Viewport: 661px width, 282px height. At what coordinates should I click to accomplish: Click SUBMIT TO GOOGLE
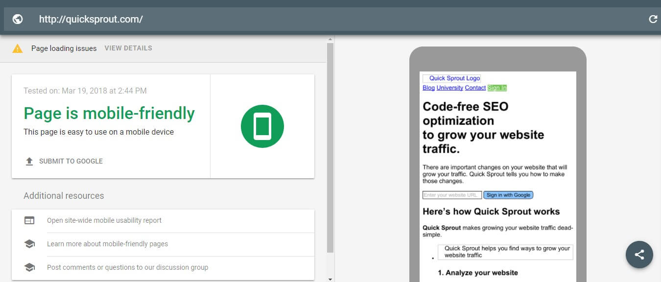71,161
